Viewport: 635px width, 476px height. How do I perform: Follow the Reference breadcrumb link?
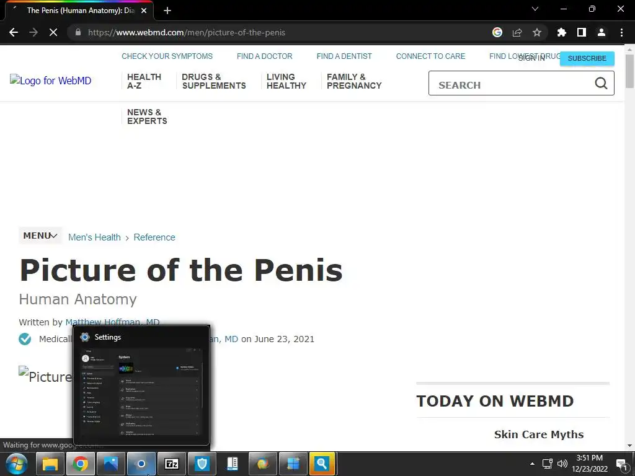click(x=154, y=237)
